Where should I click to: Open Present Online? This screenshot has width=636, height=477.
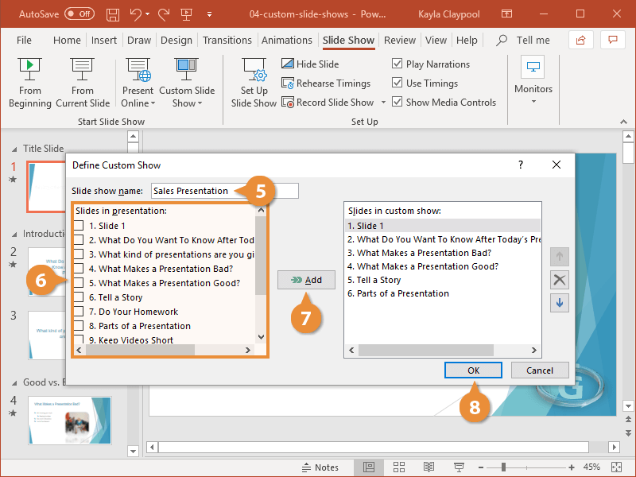pyautogui.click(x=137, y=79)
